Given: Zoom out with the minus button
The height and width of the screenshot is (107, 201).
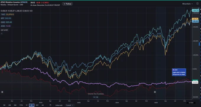Looking at the screenshot, I should coord(94,97).
